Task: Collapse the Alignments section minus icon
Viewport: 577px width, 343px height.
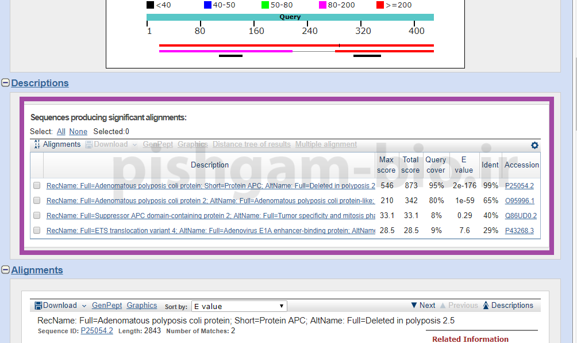Action: coord(6,270)
